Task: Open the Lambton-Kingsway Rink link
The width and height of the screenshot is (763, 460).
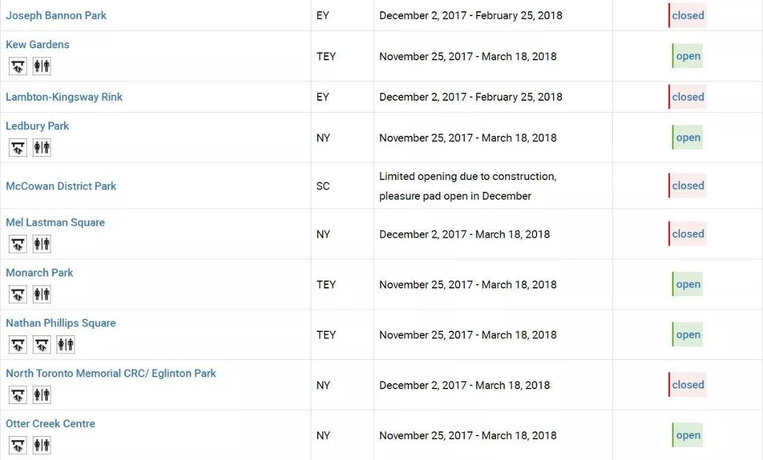Action: pos(64,97)
